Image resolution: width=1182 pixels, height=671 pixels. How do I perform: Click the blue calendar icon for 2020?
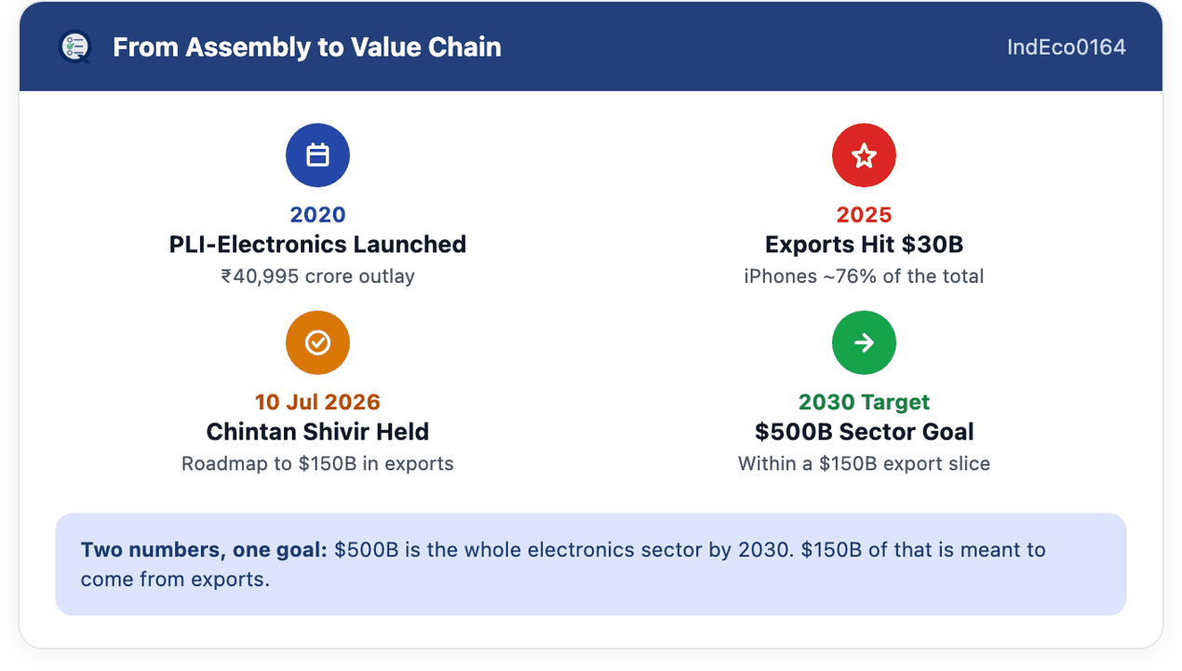pos(317,154)
